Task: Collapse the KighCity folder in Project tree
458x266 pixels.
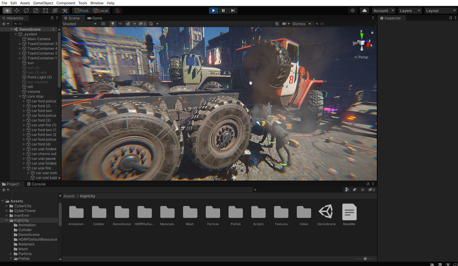Action: (x=7, y=220)
